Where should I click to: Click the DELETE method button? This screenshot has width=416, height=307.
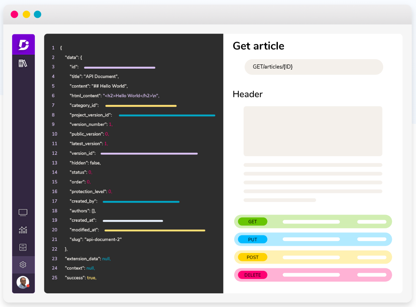point(252,275)
